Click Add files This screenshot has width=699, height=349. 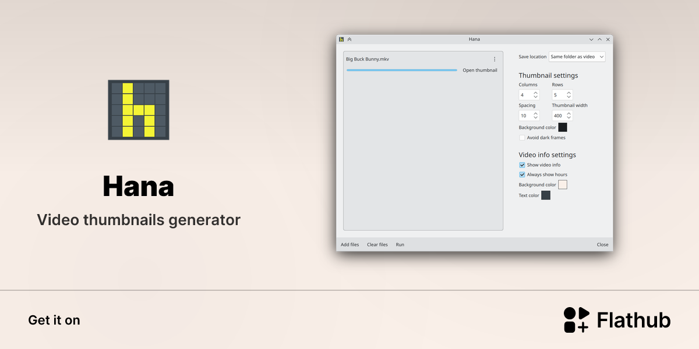350,245
